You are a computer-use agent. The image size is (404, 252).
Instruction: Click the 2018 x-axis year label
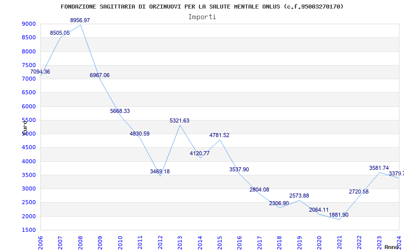280,242
